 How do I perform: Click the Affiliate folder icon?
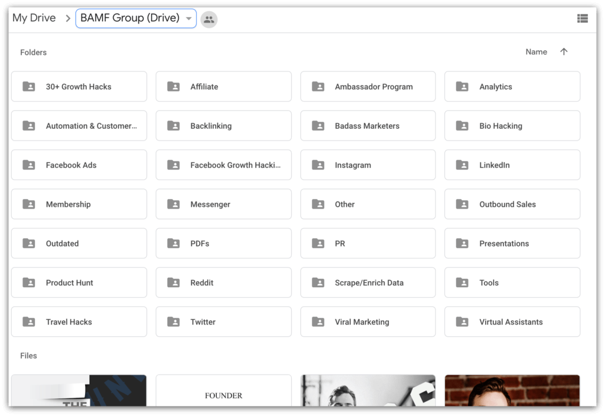point(173,86)
